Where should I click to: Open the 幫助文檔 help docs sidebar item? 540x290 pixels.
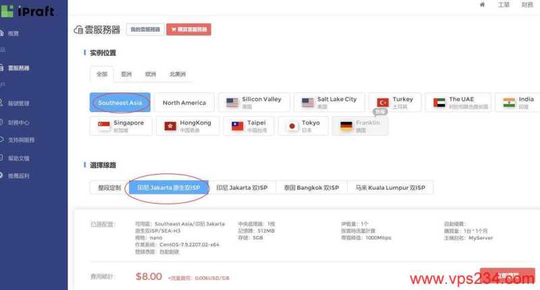pyautogui.click(x=19, y=158)
